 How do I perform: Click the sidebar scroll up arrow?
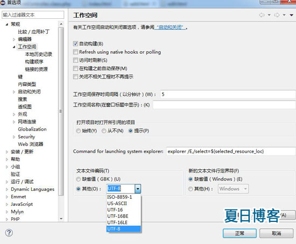coord(61,24)
